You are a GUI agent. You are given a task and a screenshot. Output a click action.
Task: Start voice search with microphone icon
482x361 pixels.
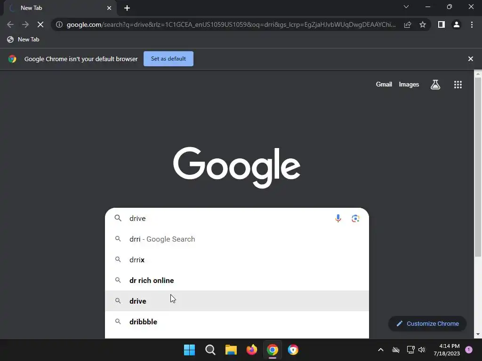338,218
